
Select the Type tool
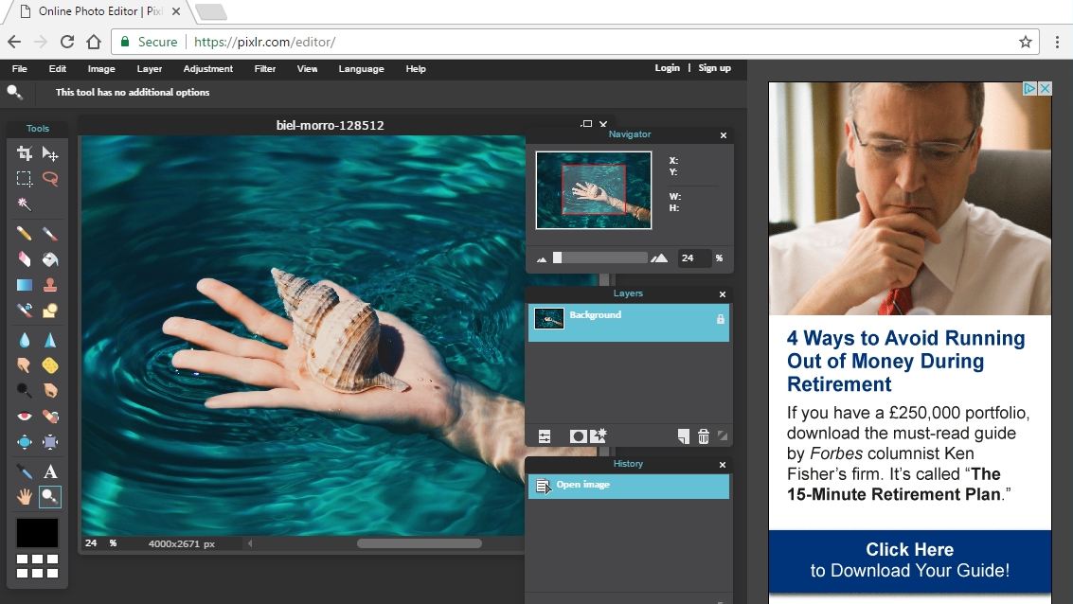click(x=50, y=471)
